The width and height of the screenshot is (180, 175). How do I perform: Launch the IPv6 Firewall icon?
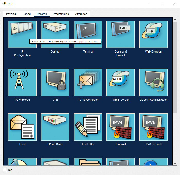pos(154,127)
